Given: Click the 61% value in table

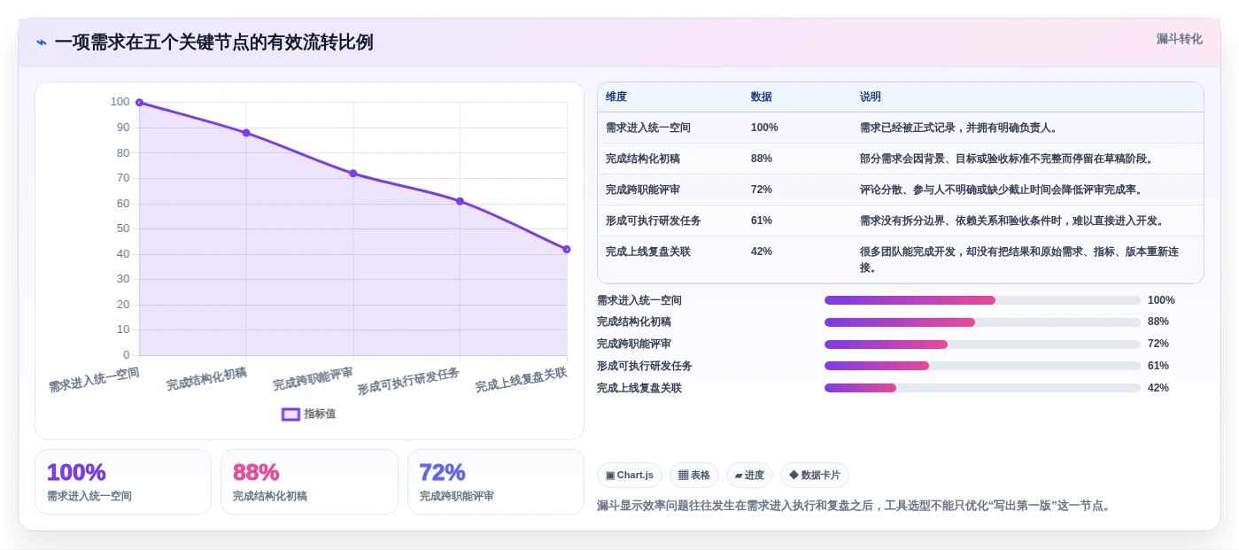Looking at the screenshot, I should [762, 221].
